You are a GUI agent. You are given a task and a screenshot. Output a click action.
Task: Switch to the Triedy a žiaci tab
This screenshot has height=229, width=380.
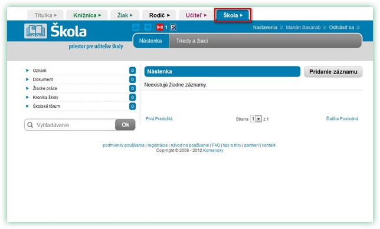coord(192,41)
